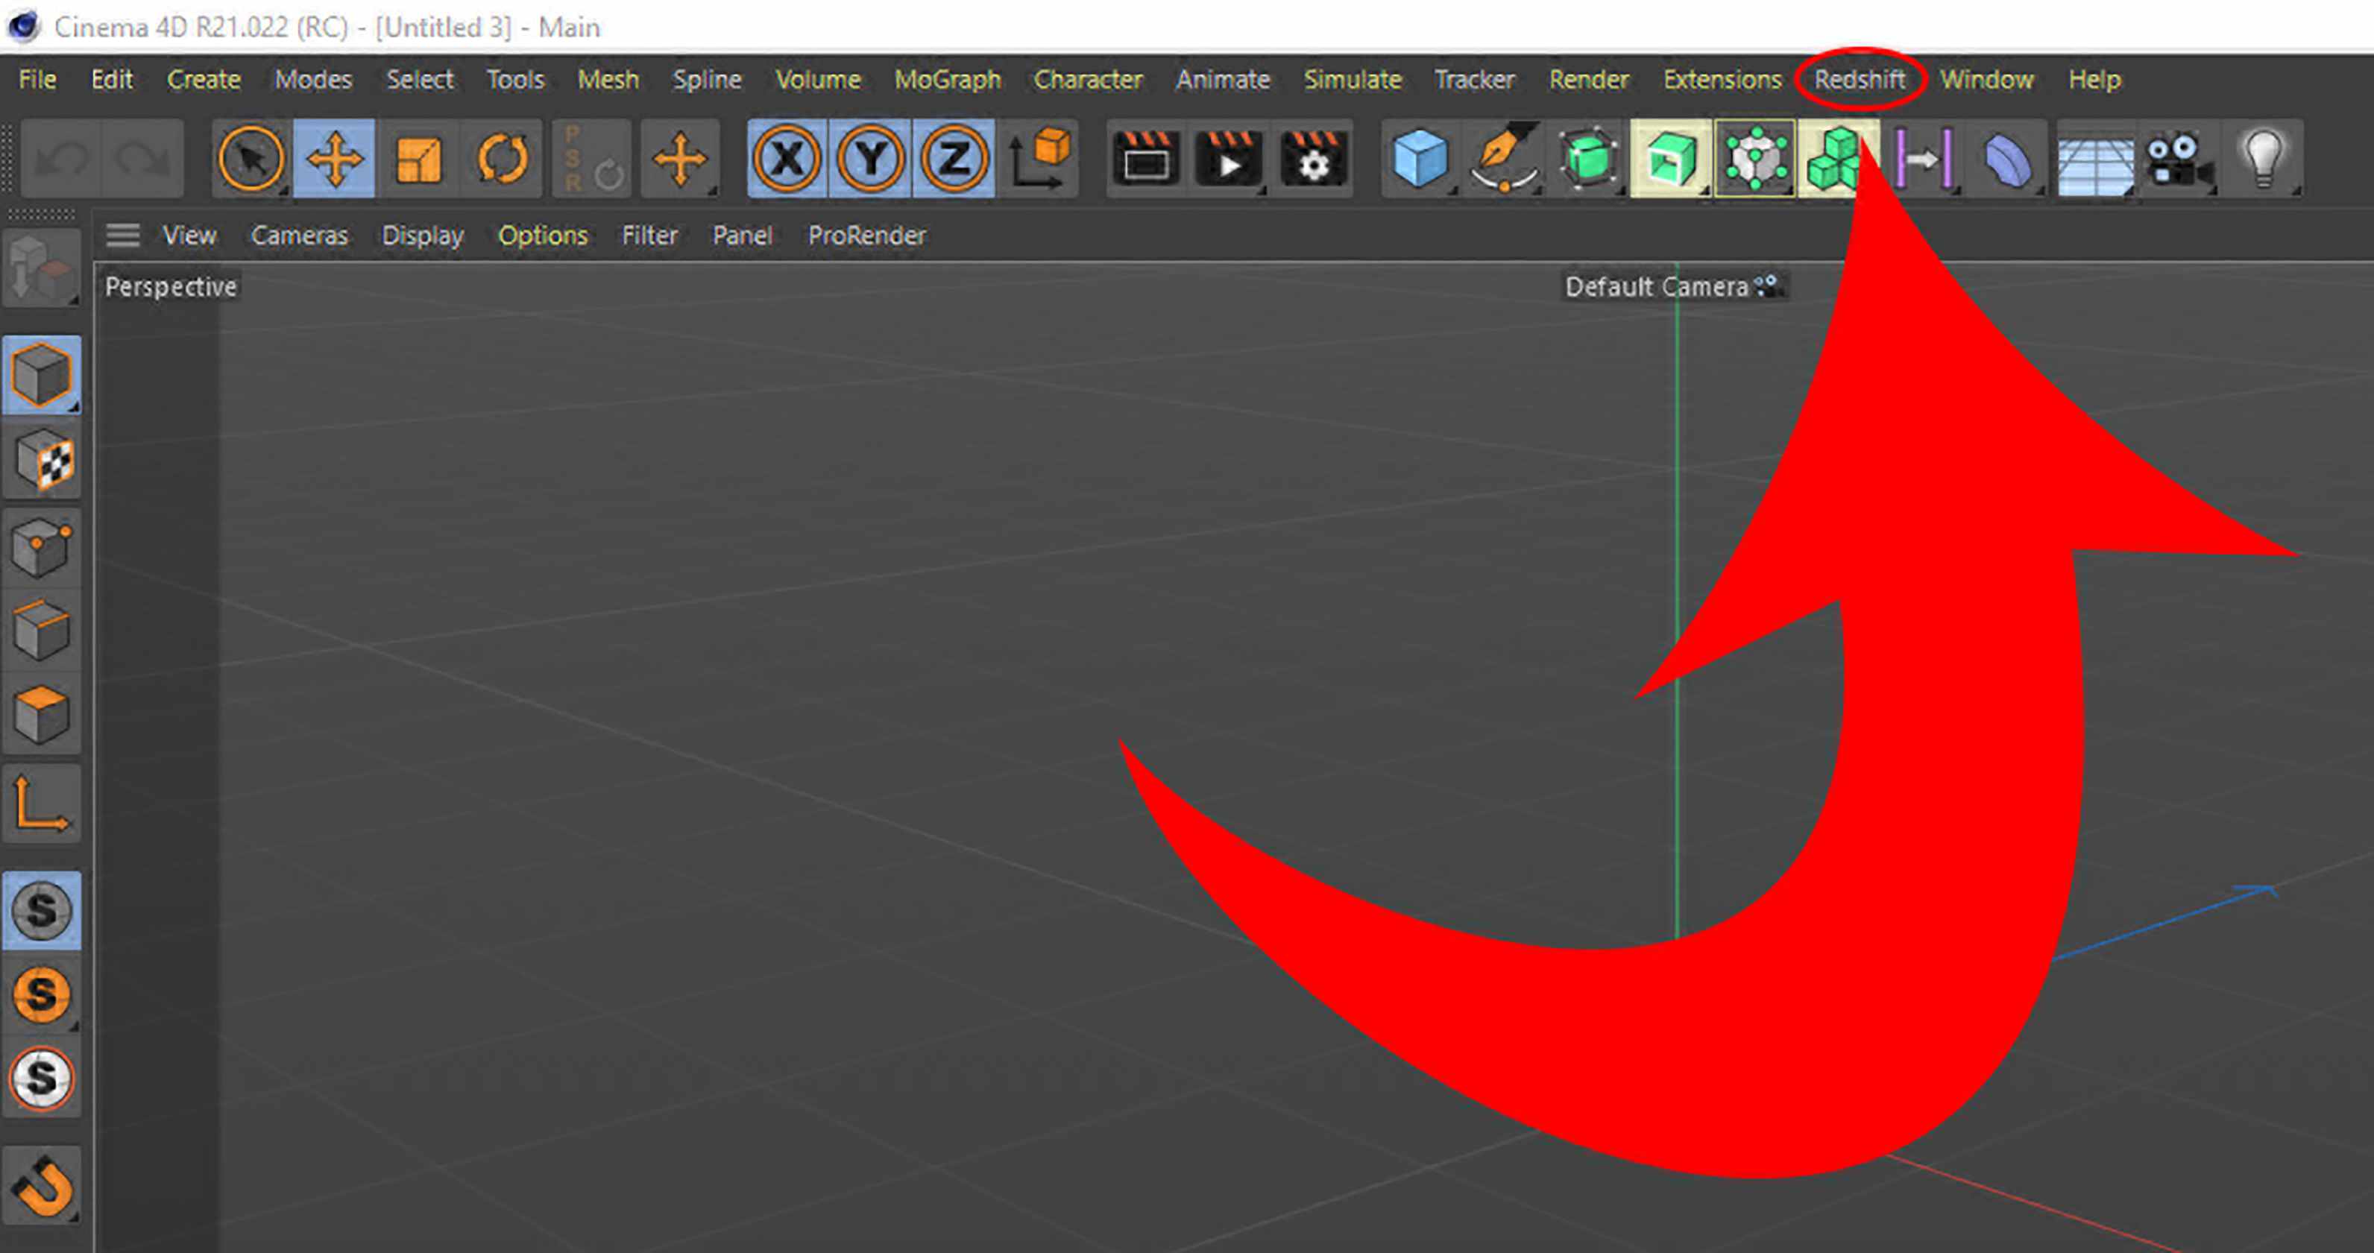Select the Subdivision Surface generator
This screenshot has width=2374, height=1253.
click(x=1587, y=159)
